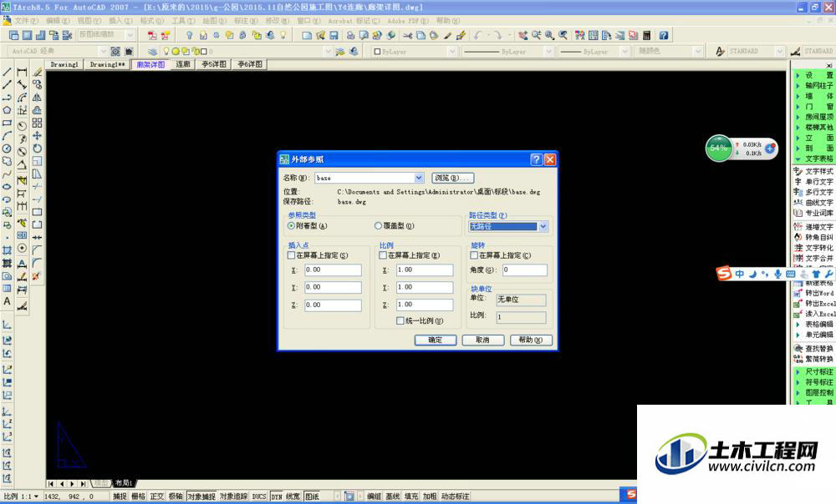Click the Sogou microphone voice input icon
Image resolution: width=836 pixels, height=504 pixels.
click(777, 274)
